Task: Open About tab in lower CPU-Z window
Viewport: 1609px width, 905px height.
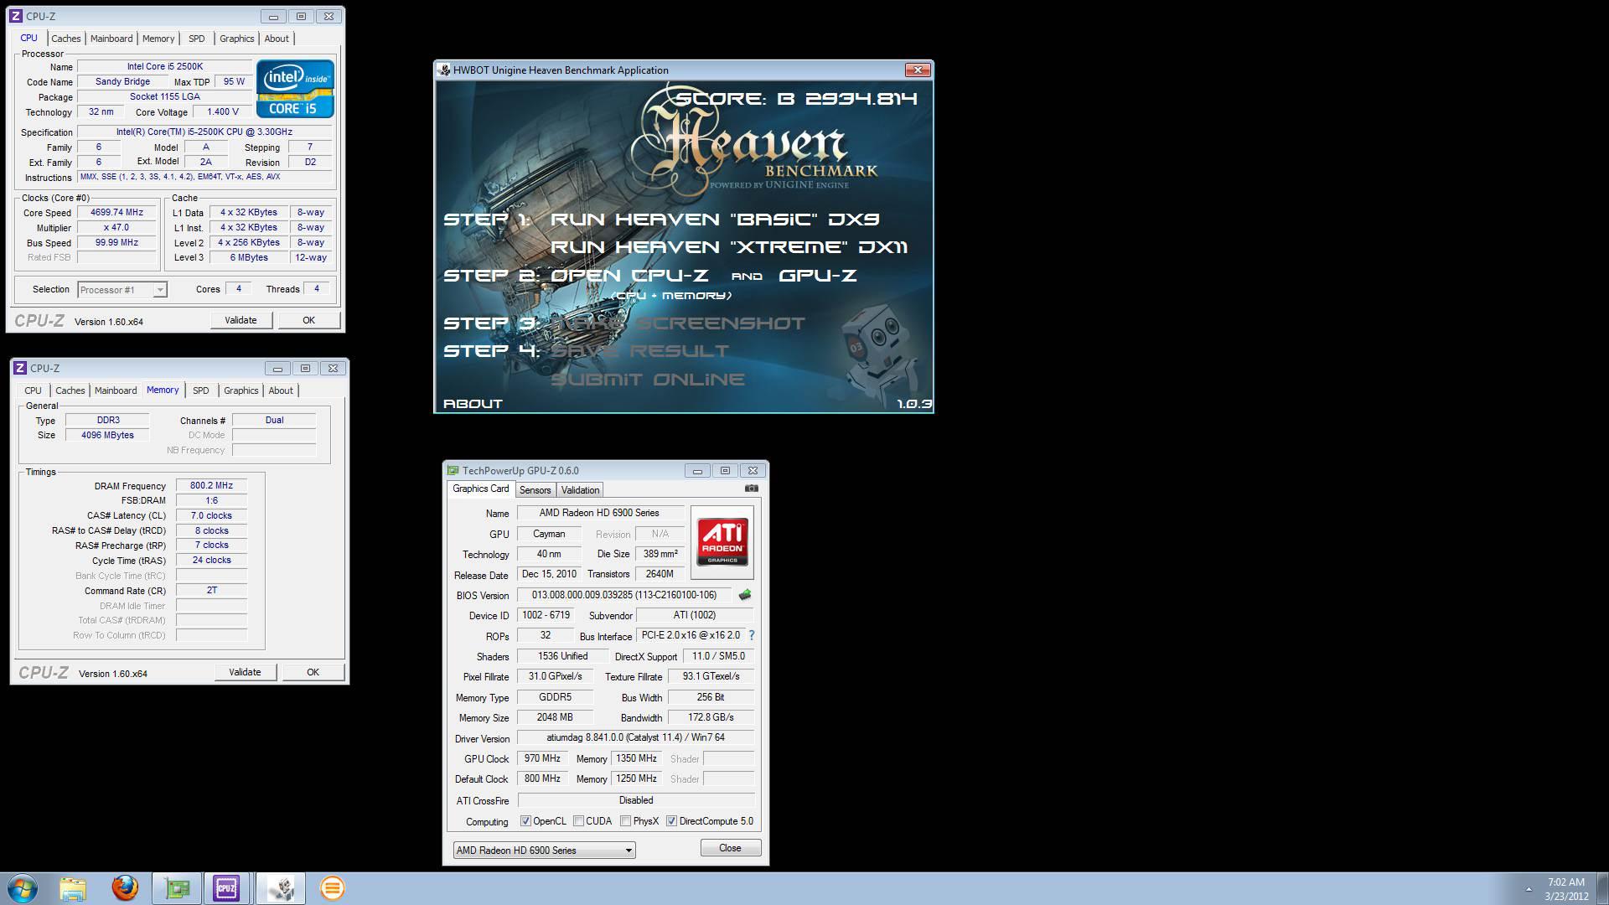Action: click(x=281, y=390)
